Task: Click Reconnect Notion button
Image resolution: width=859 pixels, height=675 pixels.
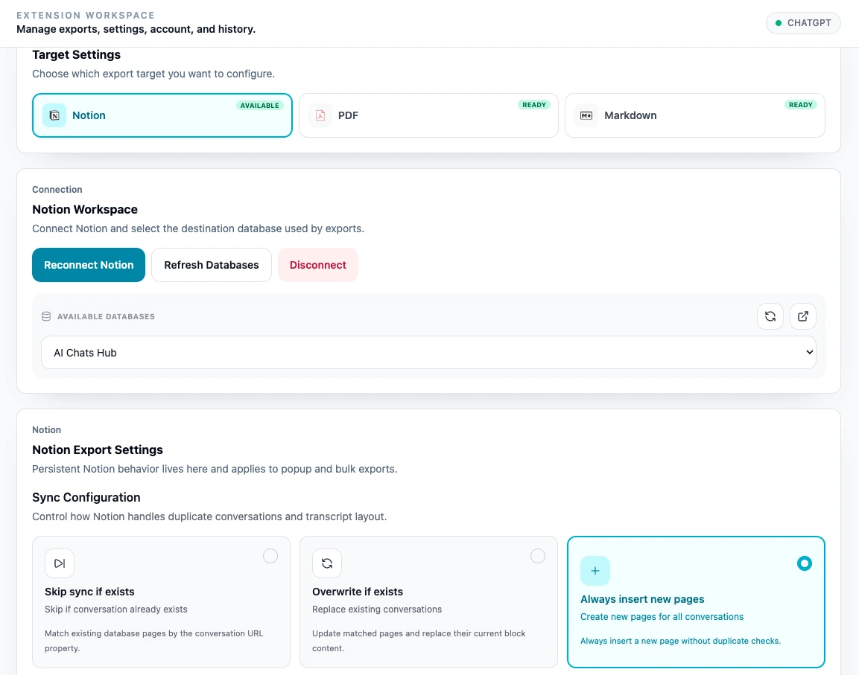Action: tap(89, 265)
